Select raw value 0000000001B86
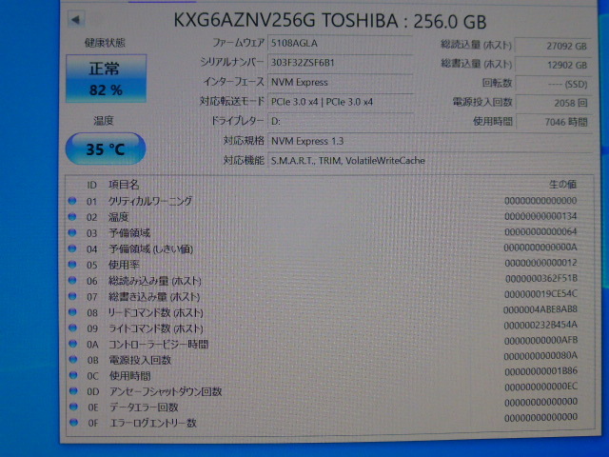609x457 pixels. 541,371
